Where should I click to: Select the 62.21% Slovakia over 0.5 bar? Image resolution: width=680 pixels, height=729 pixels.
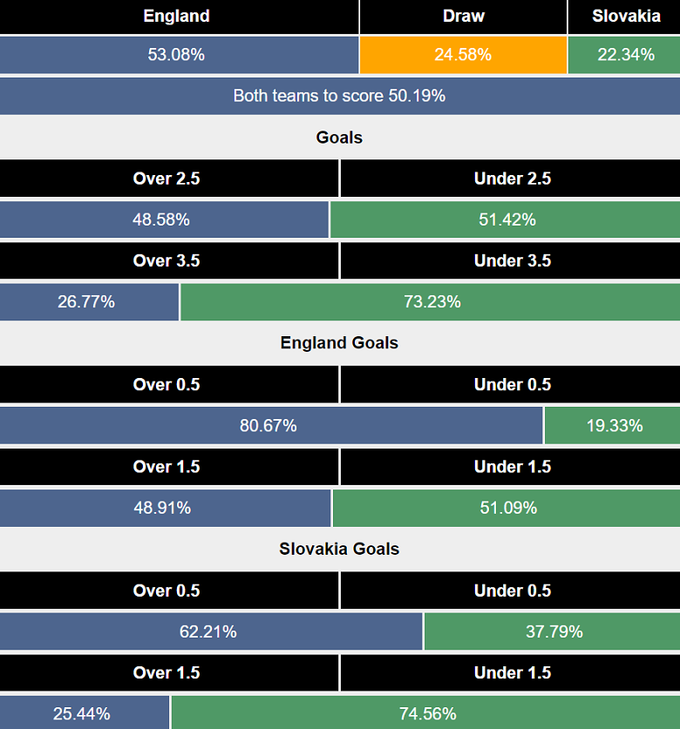click(x=209, y=631)
